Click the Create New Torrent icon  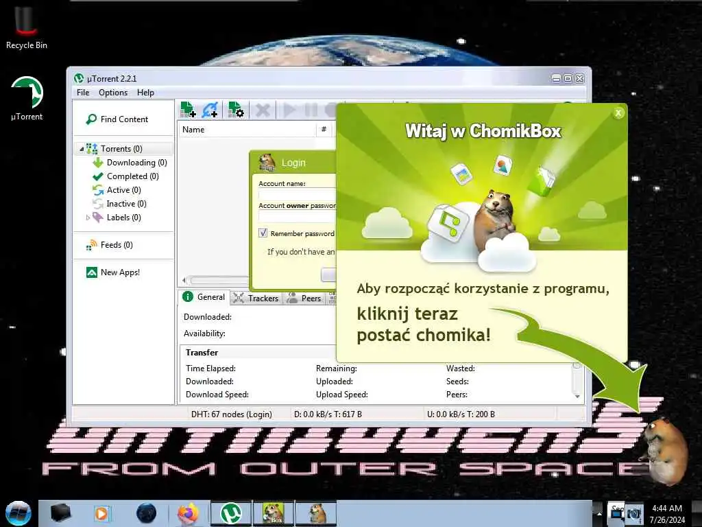[x=236, y=109]
